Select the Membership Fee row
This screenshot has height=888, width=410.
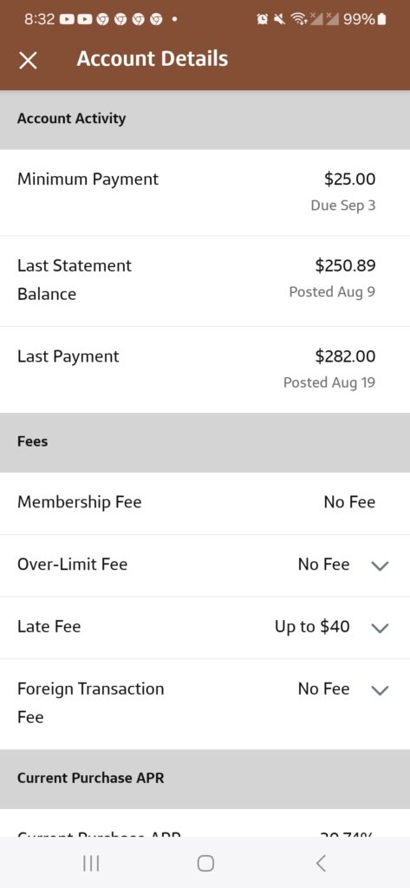pyautogui.click(x=205, y=503)
